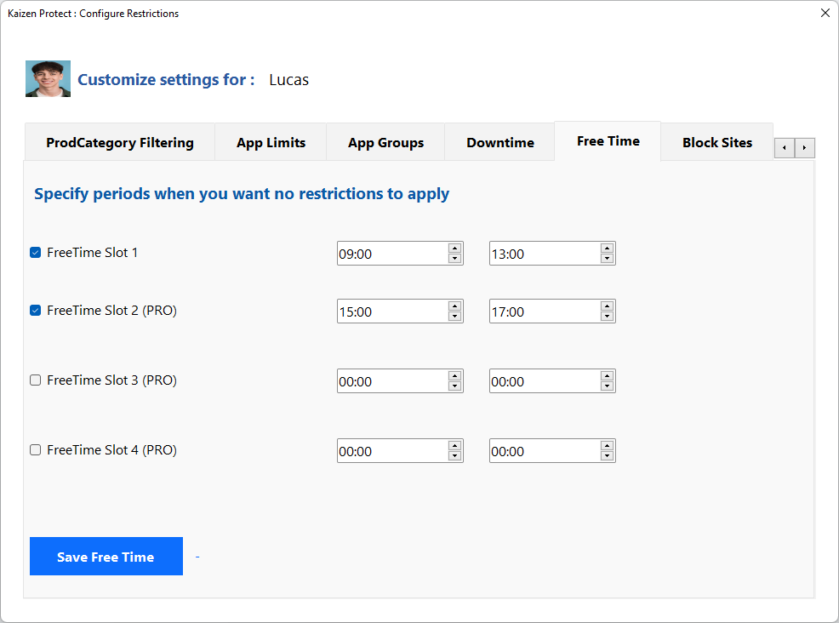Viewport: 839px width, 623px height.
Task: Click the Slot 1 start time field showing 09:00
Action: tap(391, 254)
